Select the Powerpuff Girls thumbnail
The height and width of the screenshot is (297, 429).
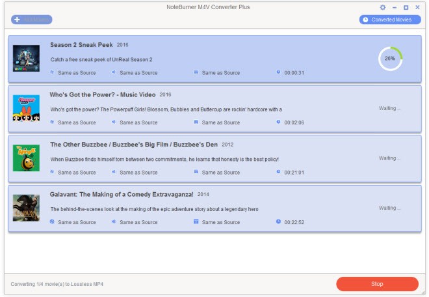tap(26, 108)
